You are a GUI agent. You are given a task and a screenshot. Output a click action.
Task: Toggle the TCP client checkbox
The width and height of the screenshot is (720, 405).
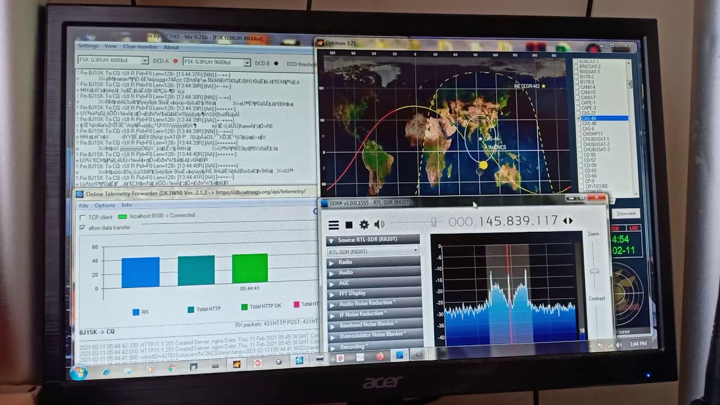83,217
